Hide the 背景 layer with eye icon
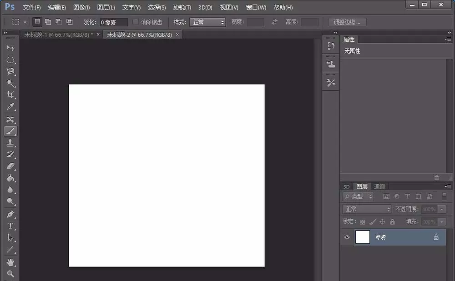 tap(347, 237)
